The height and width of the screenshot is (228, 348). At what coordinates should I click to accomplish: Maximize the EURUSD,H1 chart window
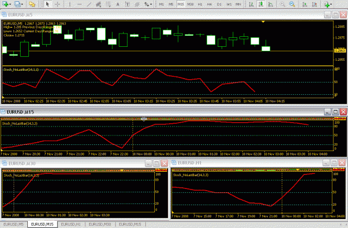(334, 163)
